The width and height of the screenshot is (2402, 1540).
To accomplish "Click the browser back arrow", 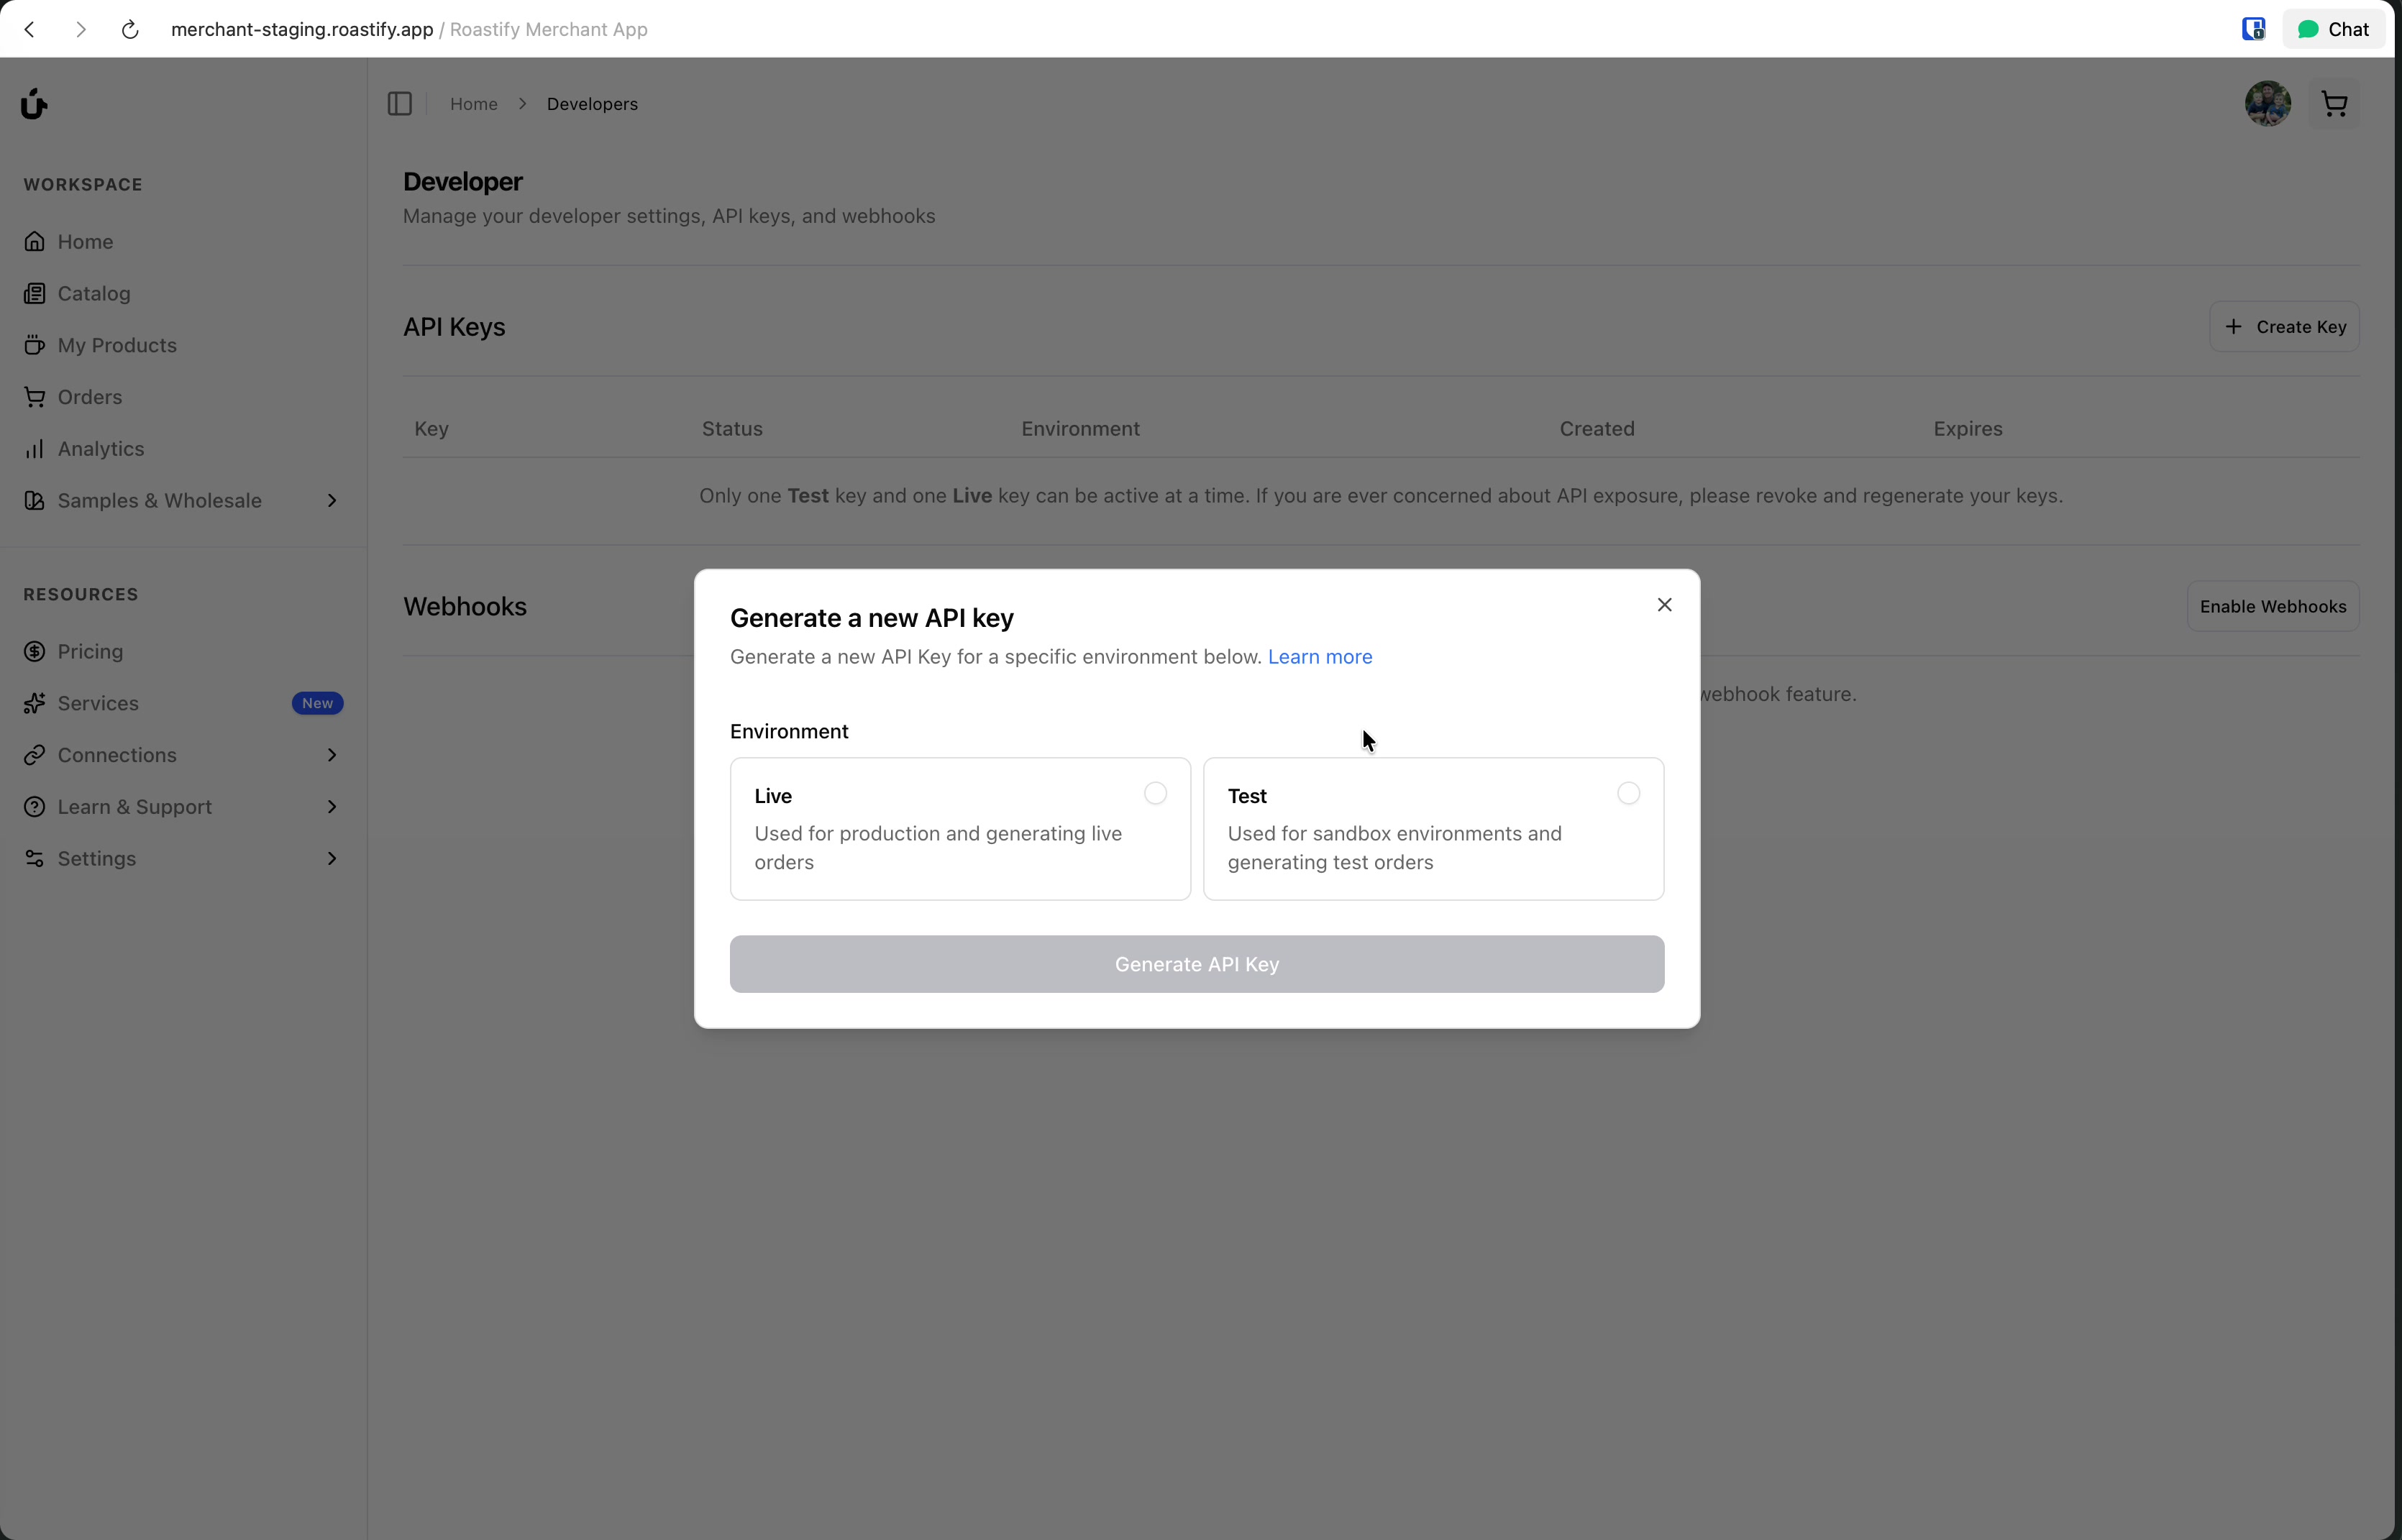I will tap(30, 30).
